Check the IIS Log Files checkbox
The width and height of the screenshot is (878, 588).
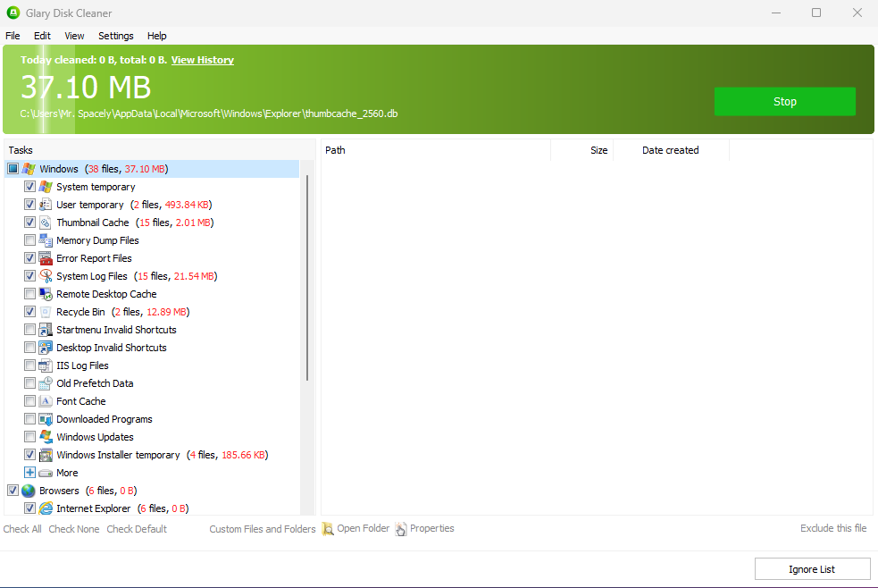pos(29,365)
